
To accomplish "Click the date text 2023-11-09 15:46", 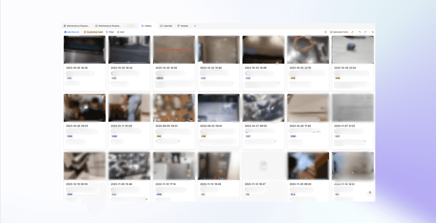I will click(122, 184).
